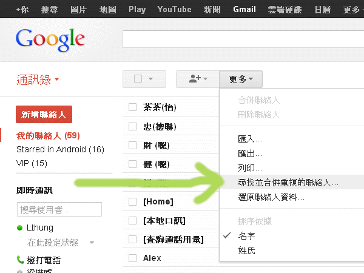Viewport: 364px width, 273px height.
Task: Click the Google search input box
Action: [x=243, y=39]
